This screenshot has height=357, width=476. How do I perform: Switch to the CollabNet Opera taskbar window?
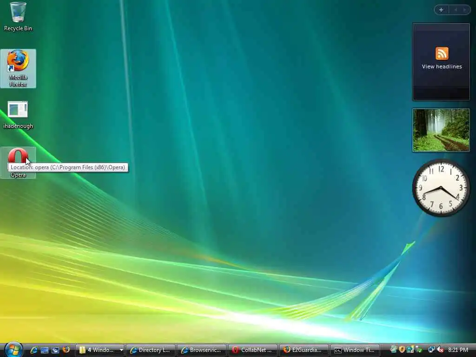coord(252,350)
